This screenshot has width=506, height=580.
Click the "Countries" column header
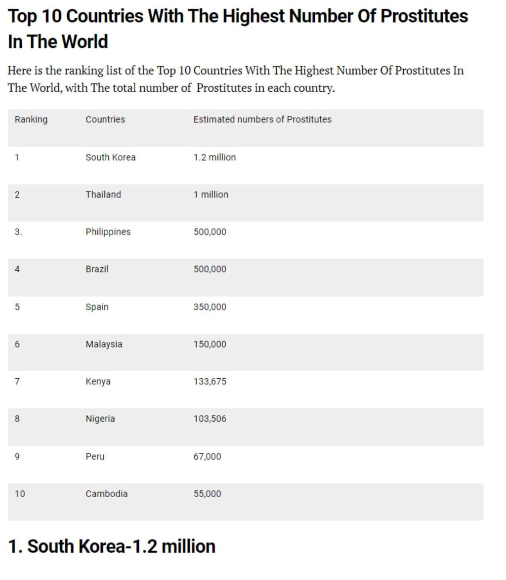click(105, 119)
